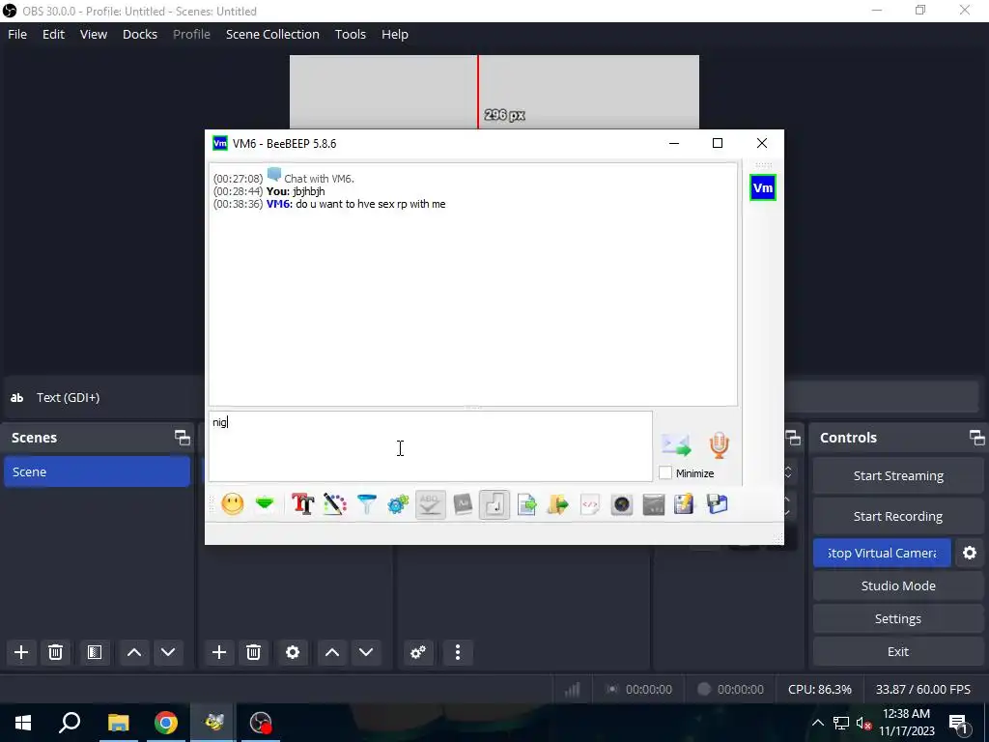Move scene up with up arrow
989x742 pixels.
(134, 652)
